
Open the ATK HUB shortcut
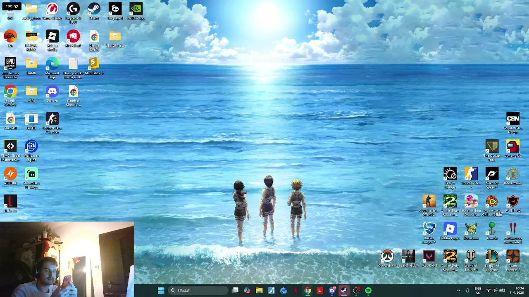pos(10,176)
